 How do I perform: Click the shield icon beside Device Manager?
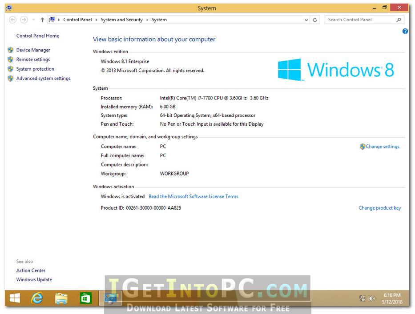pyautogui.click(x=10, y=50)
